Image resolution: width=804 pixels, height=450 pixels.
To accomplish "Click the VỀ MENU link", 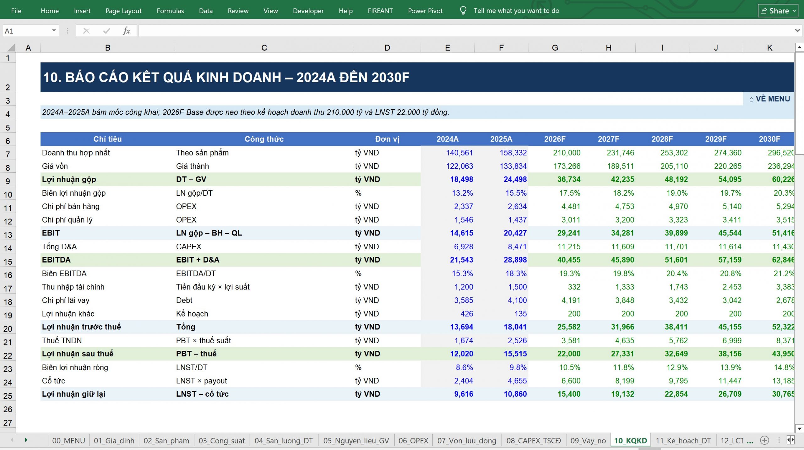I will [x=769, y=99].
